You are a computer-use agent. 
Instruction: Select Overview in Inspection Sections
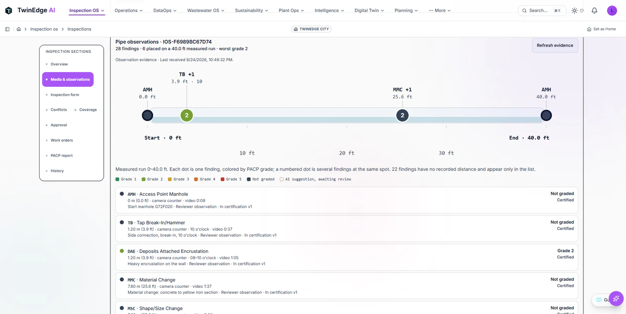click(59, 64)
